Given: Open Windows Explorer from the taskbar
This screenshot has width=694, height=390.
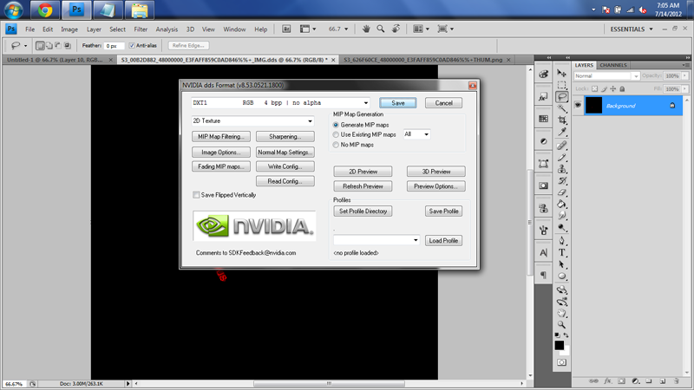Looking at the screenshot, I should (x=140, y=10).
